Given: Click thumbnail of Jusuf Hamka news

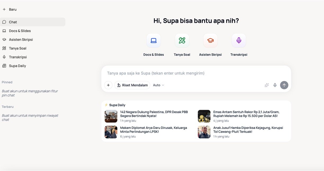Looking at the screenshot, I should tap(204, 132).
